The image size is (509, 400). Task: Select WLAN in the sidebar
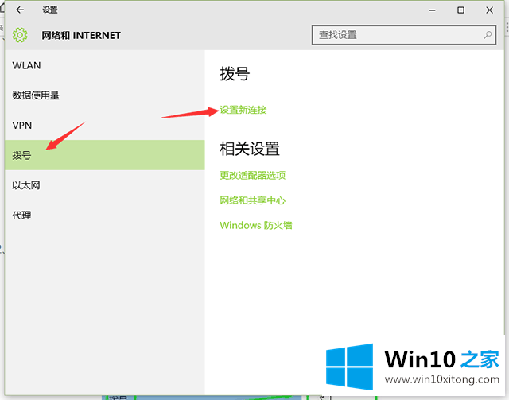tap(104, 65)
